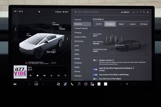Tap Learn More on tire alert

(54, 63)
